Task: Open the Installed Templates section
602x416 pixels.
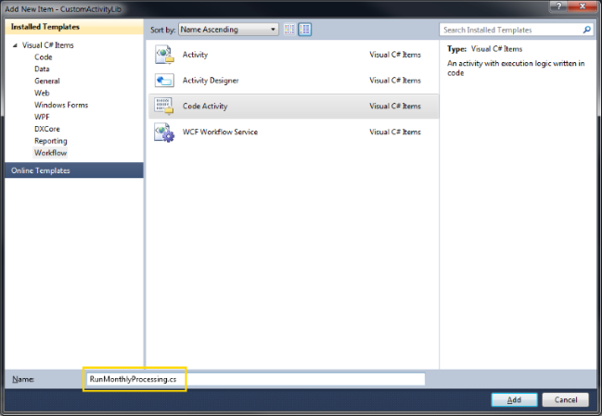Action: [x=74, y=27]
